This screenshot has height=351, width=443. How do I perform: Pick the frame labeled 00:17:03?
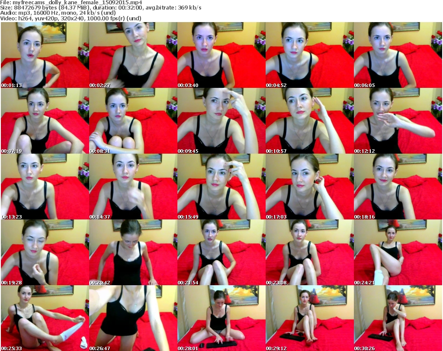[x=309, y=187]
